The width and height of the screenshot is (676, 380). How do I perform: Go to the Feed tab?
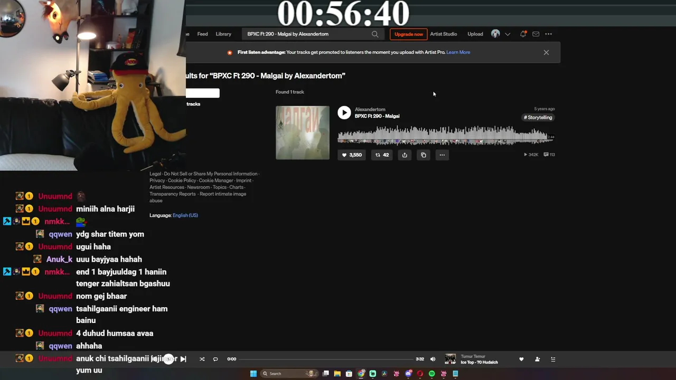tap(202, 34)
